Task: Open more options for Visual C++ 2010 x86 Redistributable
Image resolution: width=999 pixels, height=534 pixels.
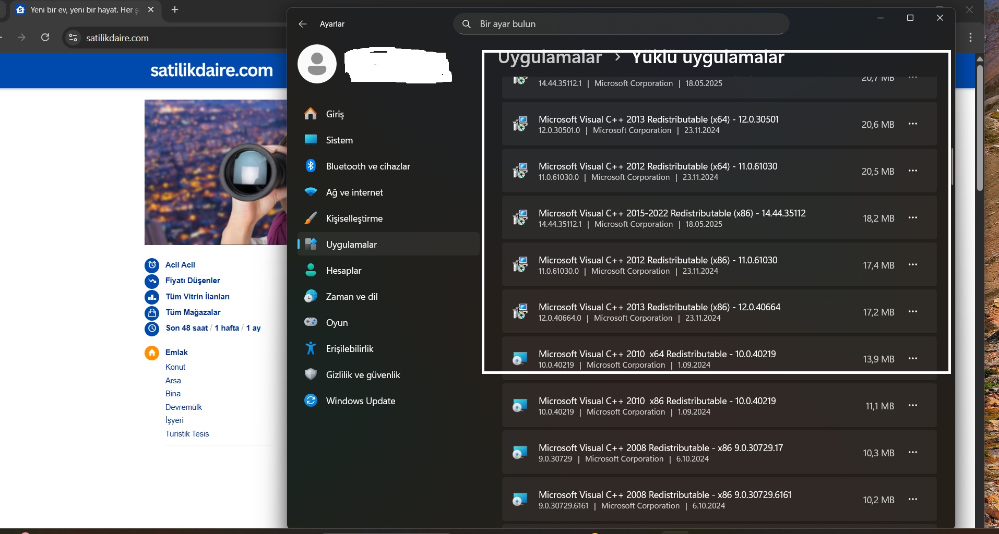Action: (x=913, y=406)
